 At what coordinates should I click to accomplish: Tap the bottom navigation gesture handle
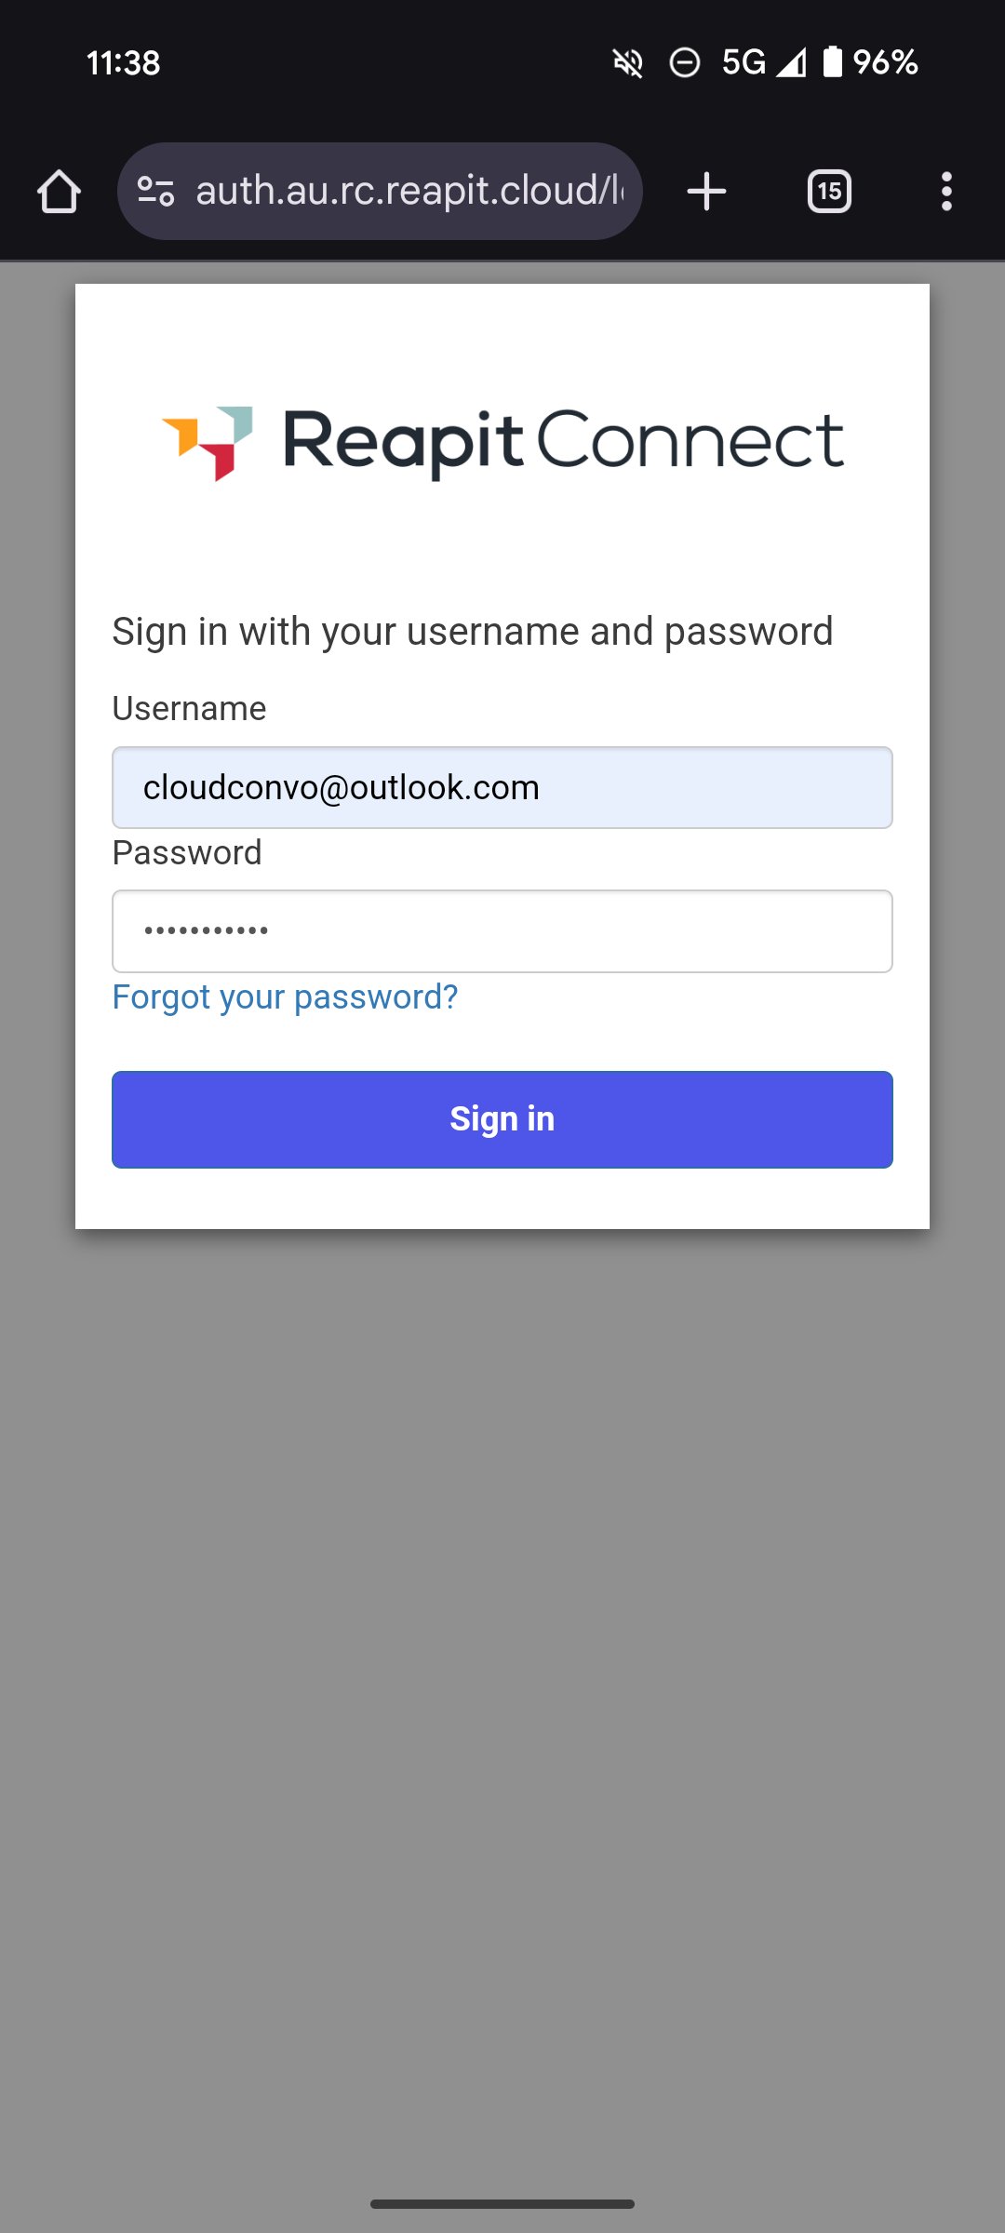[502, 2204]
